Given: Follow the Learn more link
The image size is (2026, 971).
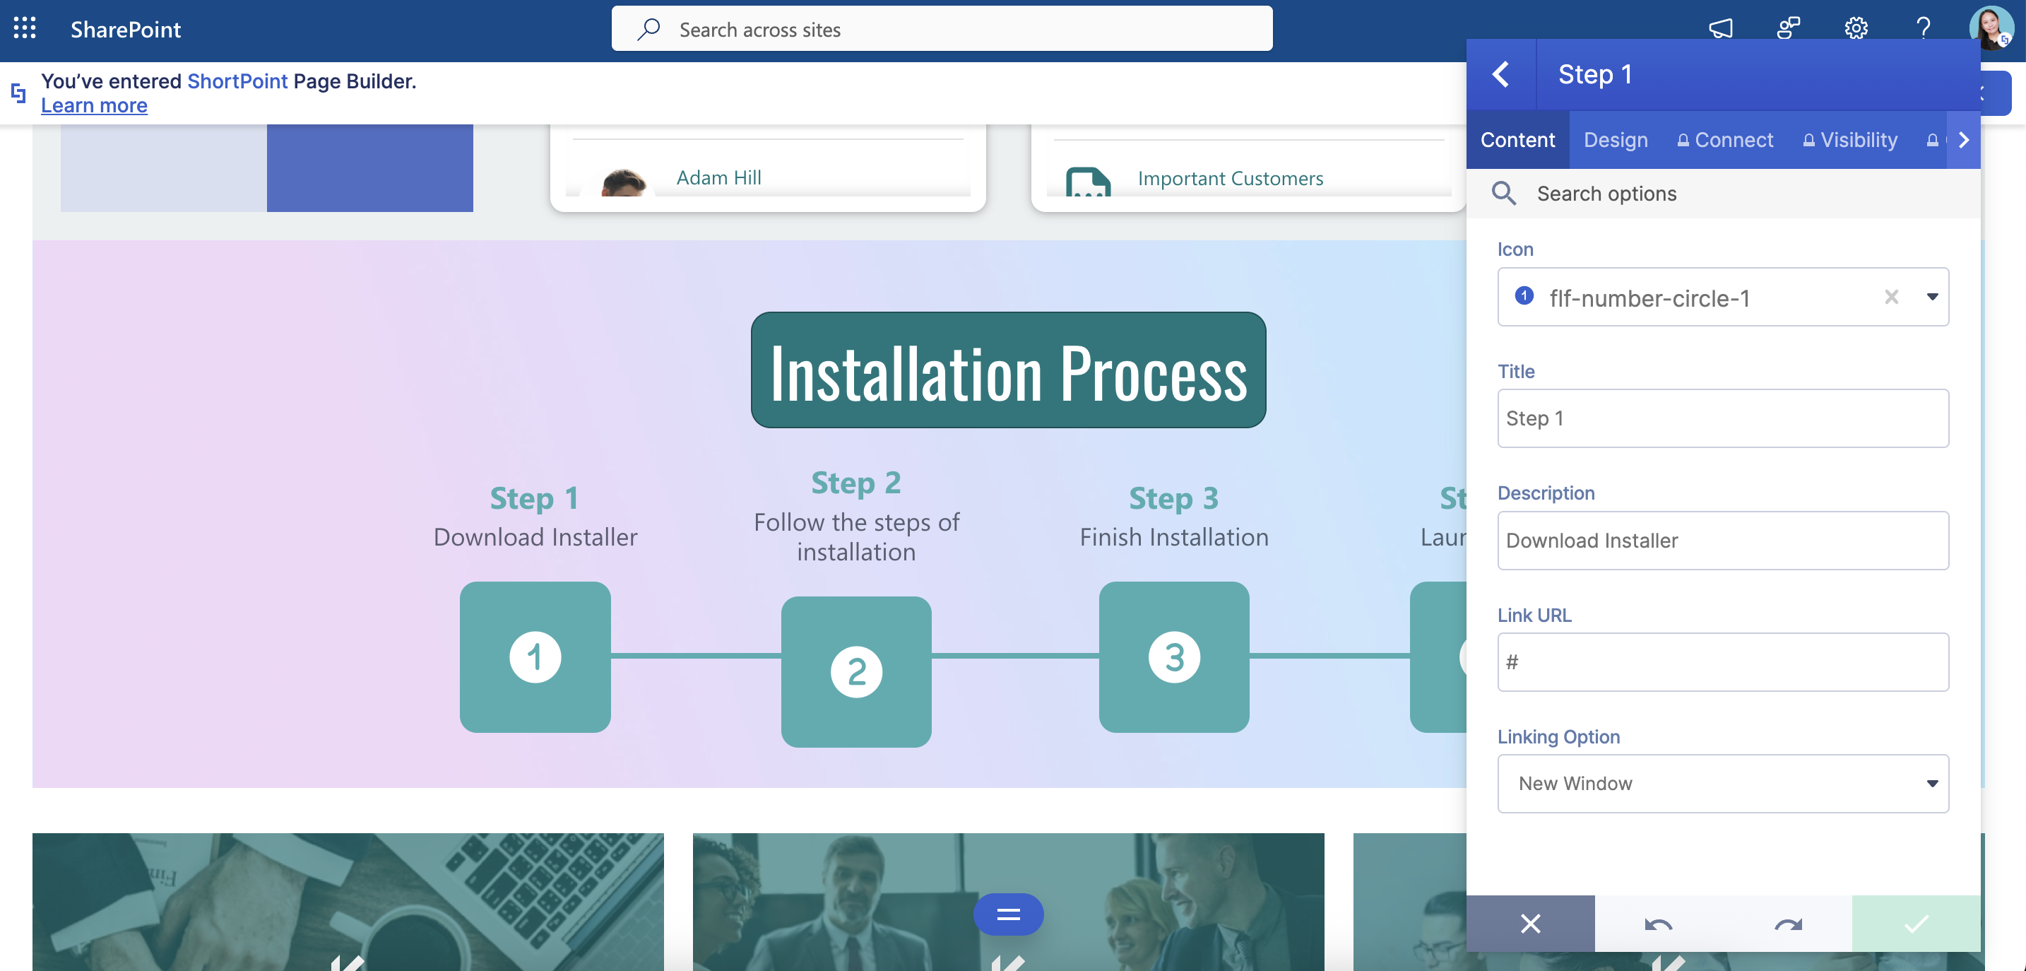Looking at the screenshot, I should click(x=93, y=105).
